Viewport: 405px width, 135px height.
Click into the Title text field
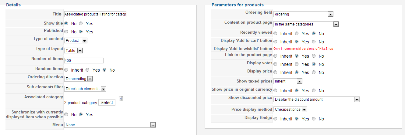[x=95, y=14]
